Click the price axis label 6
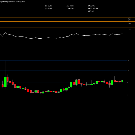This screenshot has width=135, height=135. [x=128, y=83]
